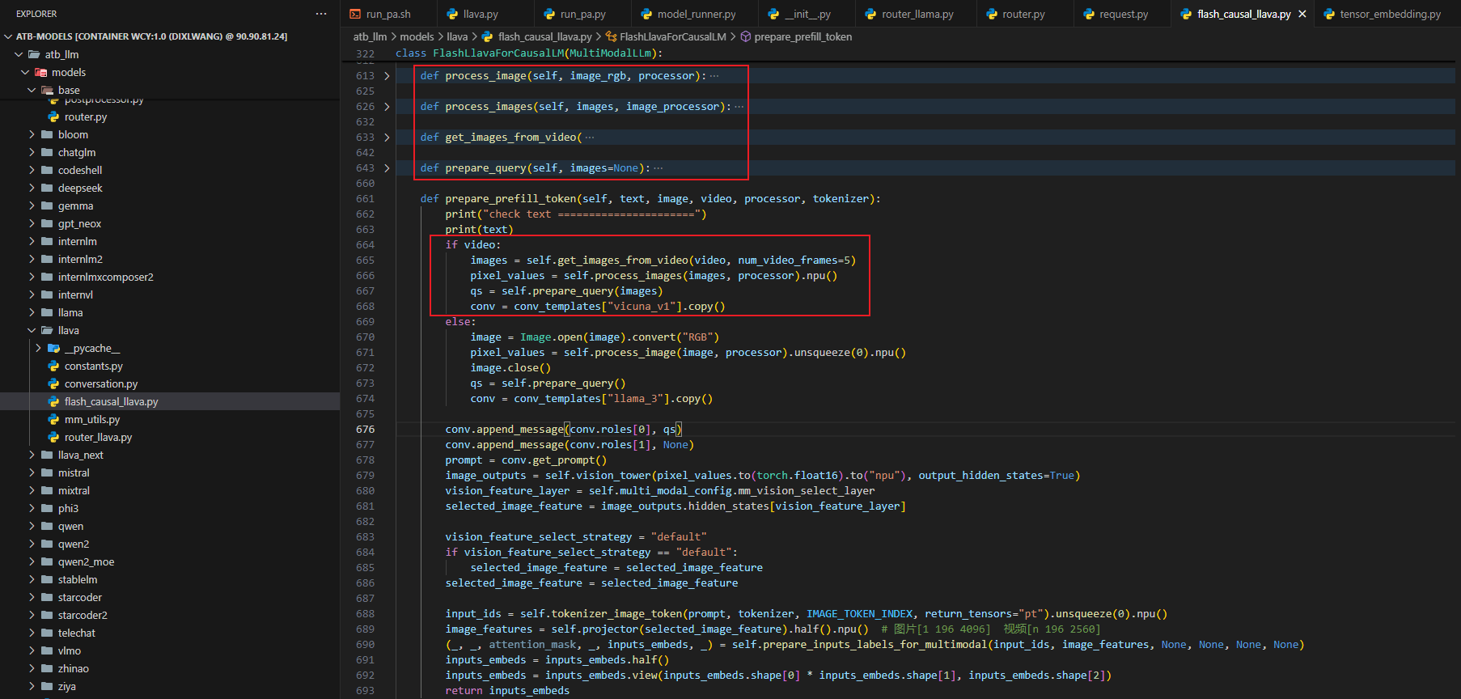Expand folded prepare_query function at line 643
1461x699 pixels.
[x=387, y=168]
